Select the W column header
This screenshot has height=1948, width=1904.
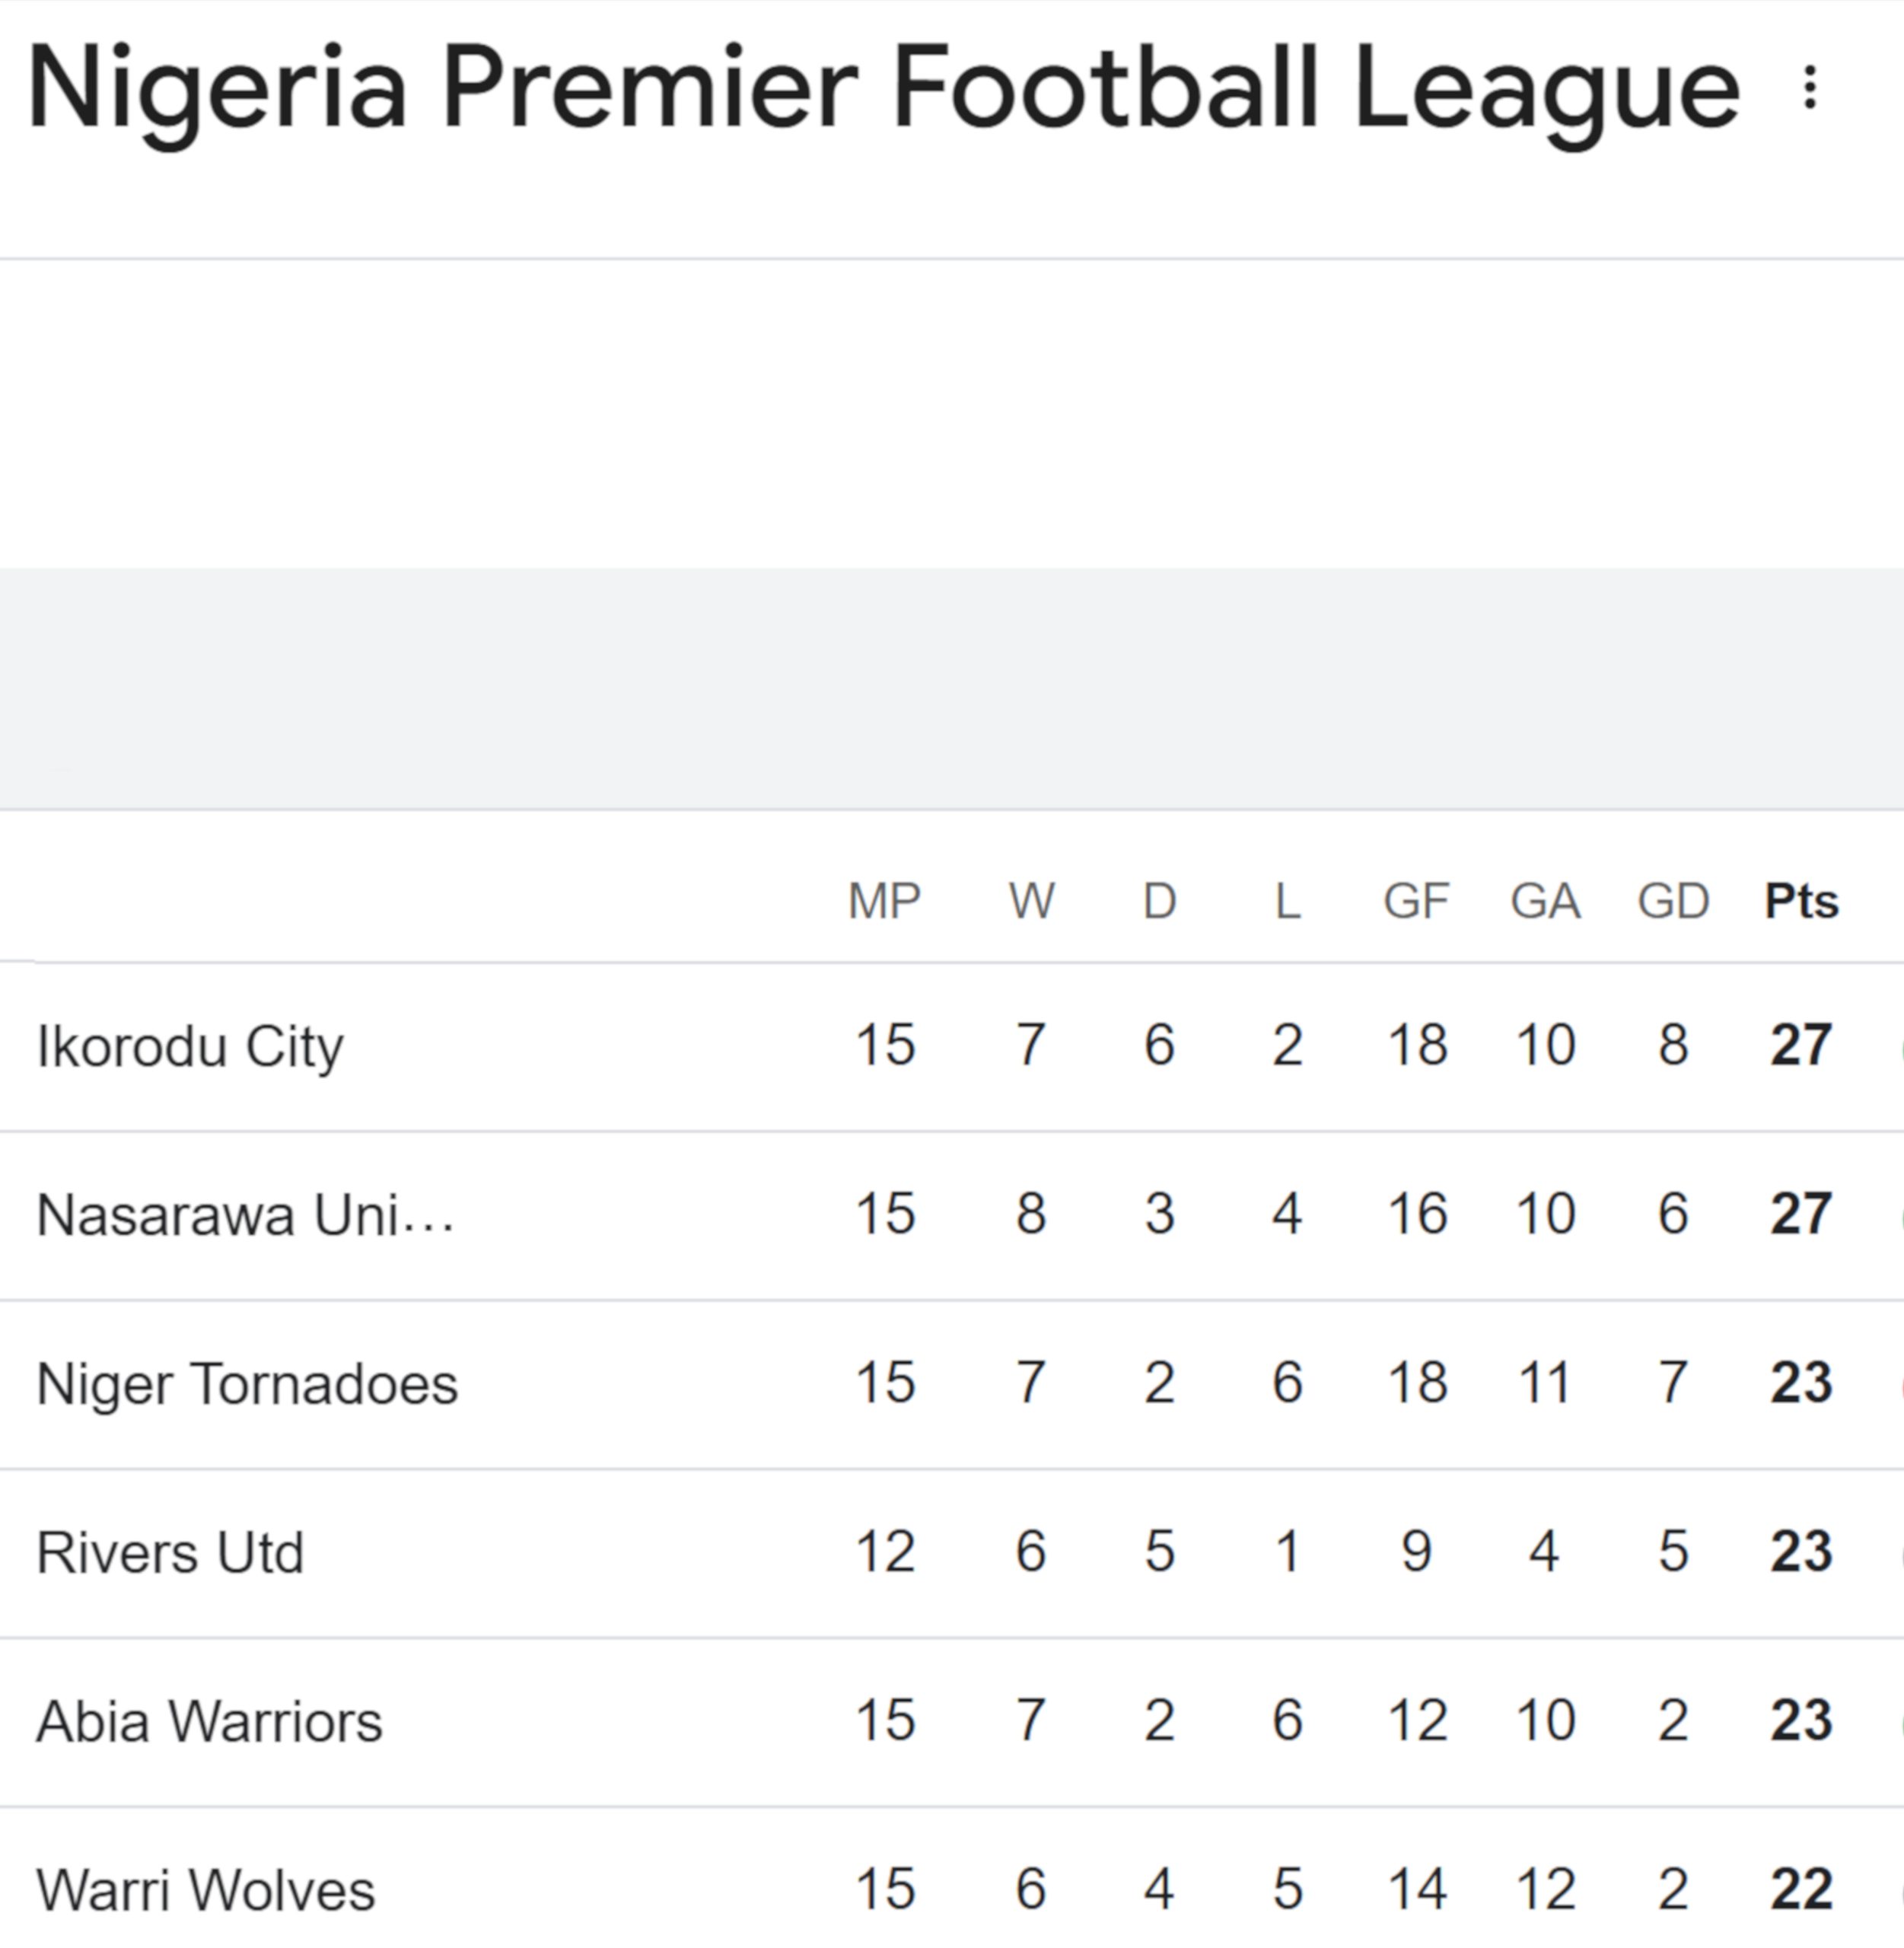tap(1031, 901)
